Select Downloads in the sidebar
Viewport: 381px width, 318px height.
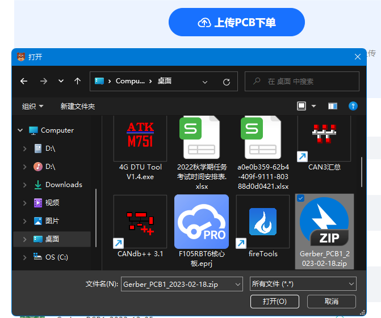(x=58, y=185)
